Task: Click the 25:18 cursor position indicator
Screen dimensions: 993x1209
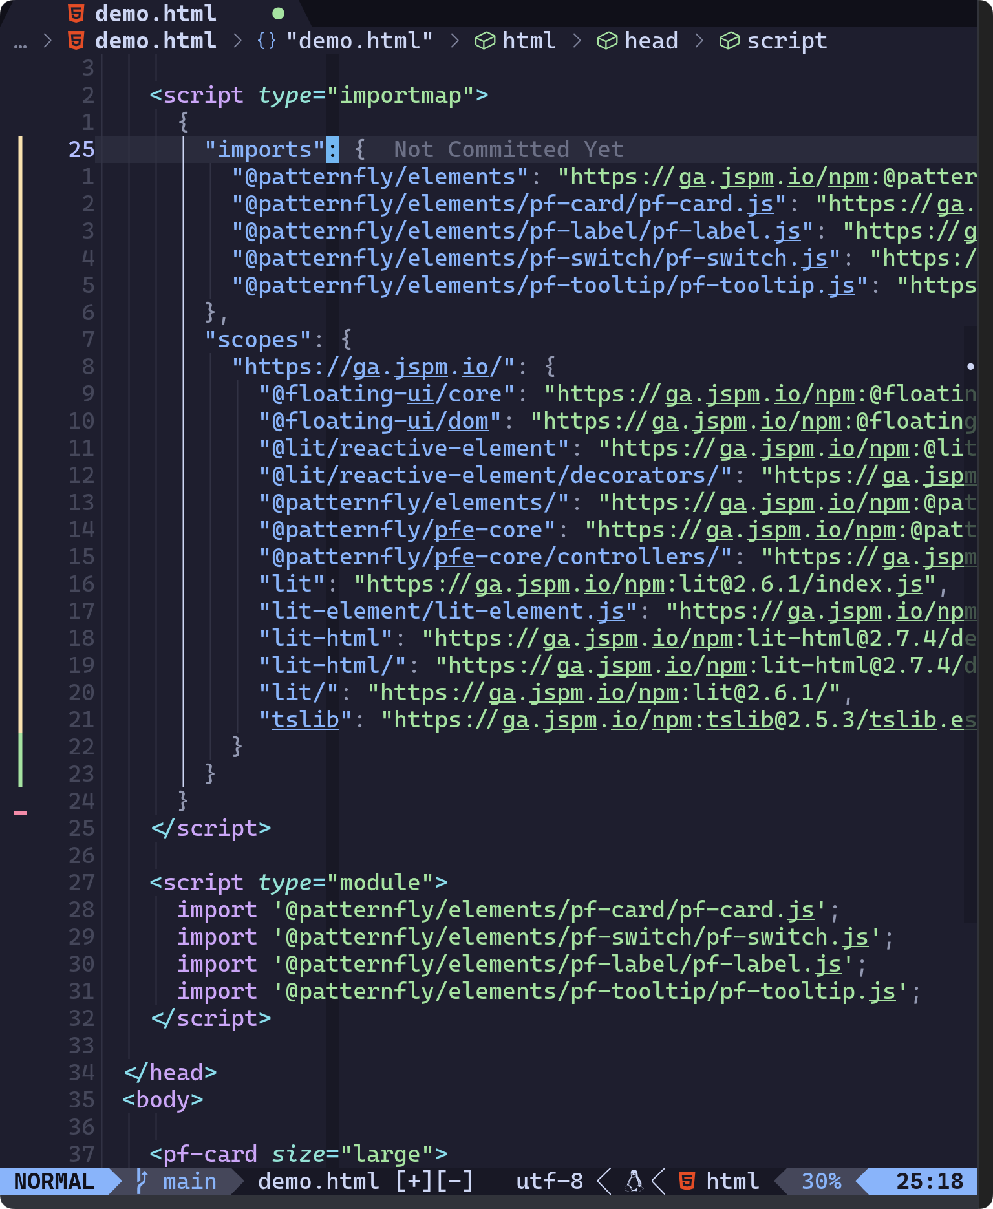Action: tap(930, 1181)
